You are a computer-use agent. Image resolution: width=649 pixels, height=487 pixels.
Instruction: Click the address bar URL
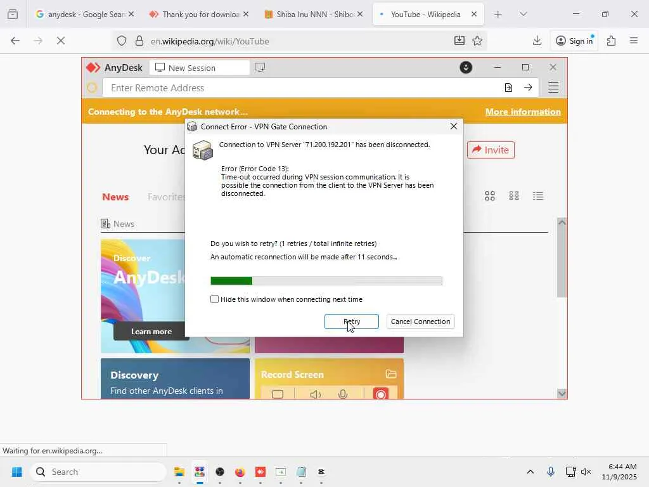click(210, 41)
